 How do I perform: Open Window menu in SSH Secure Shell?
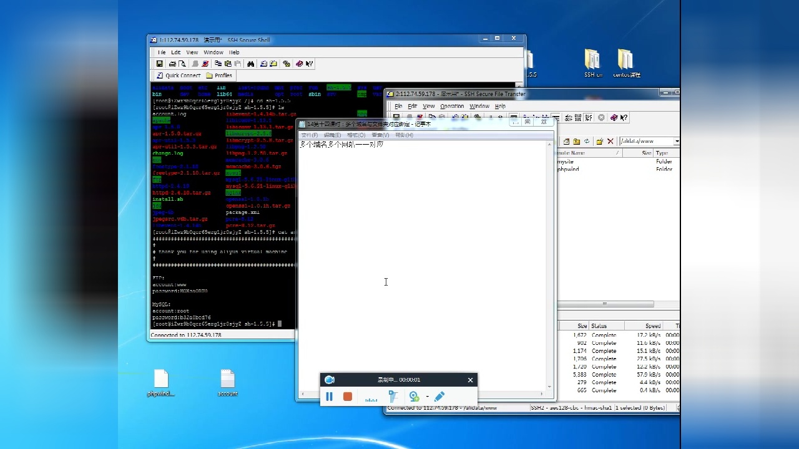click(x=213, y=52)
